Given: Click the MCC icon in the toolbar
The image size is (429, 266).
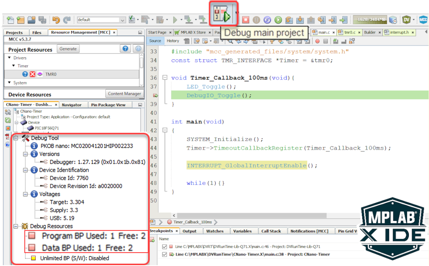Looking at the screenshot, I should 423,20.
